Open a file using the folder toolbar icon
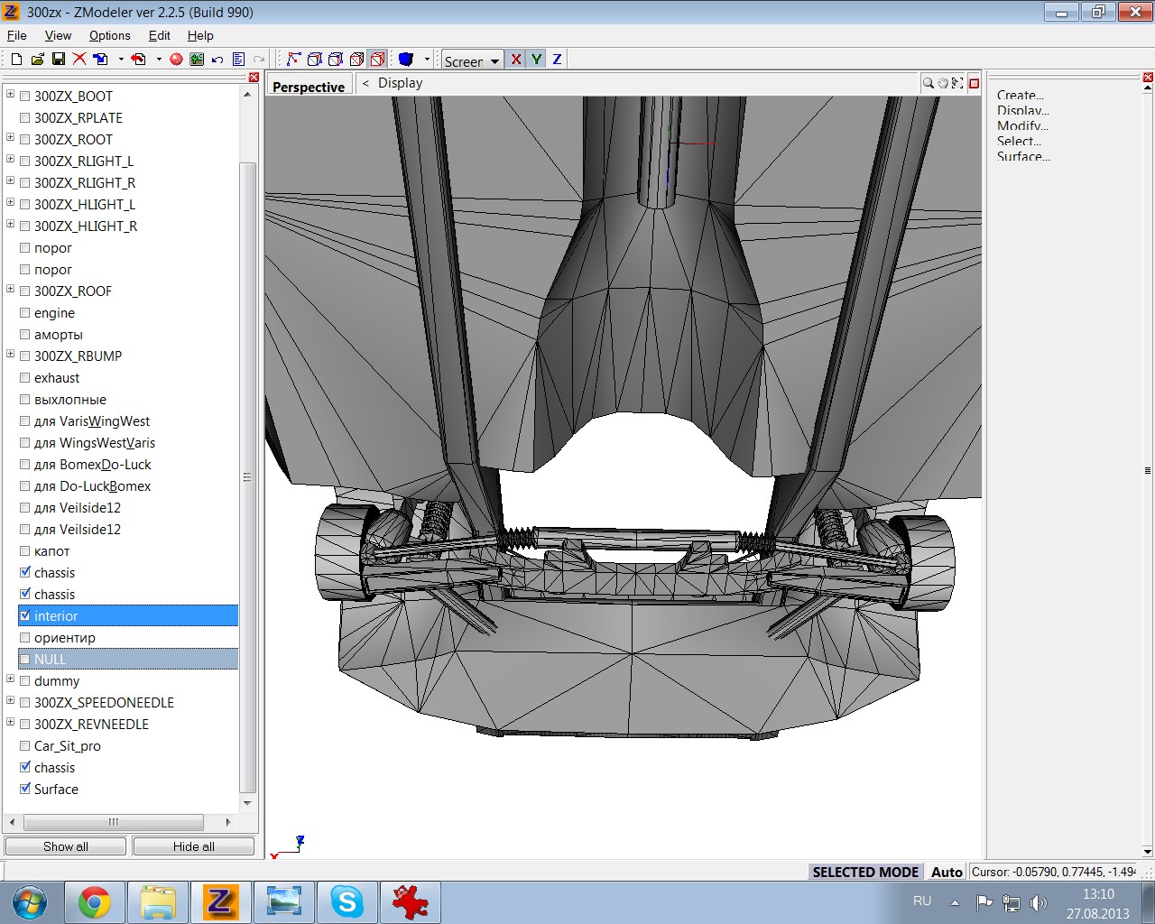The image size is (1155, 924). click(x=37, y=59)
